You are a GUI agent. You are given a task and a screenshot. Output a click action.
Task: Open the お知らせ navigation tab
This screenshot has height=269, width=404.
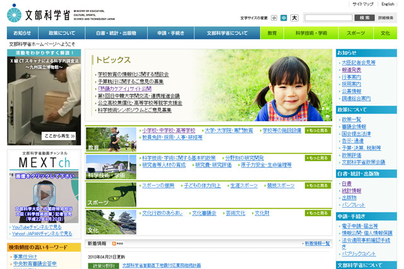coord(23,33)
